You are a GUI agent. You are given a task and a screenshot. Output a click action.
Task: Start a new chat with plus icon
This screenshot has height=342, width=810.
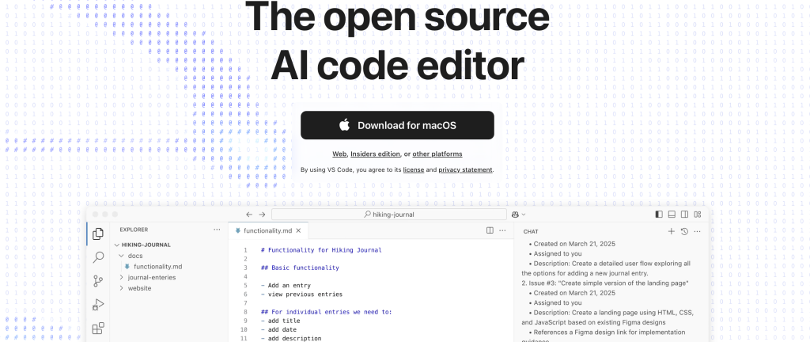click(x=672, y=231)
